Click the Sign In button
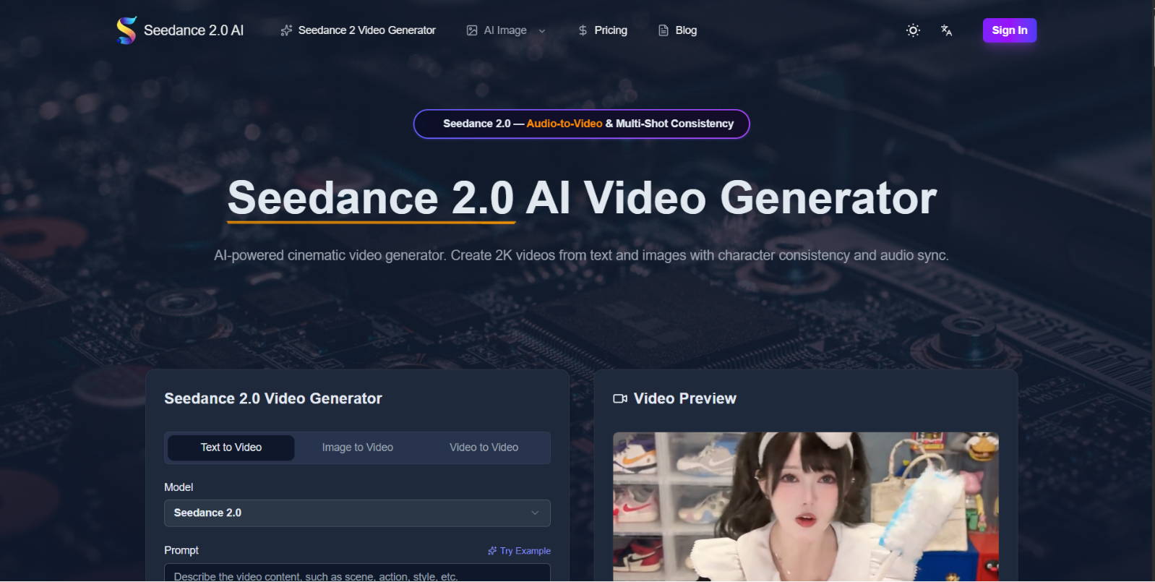 (1010, 30)
